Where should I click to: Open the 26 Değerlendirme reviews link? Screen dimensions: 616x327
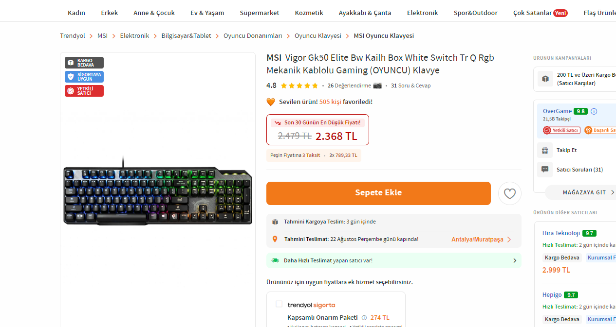point(349,86)
